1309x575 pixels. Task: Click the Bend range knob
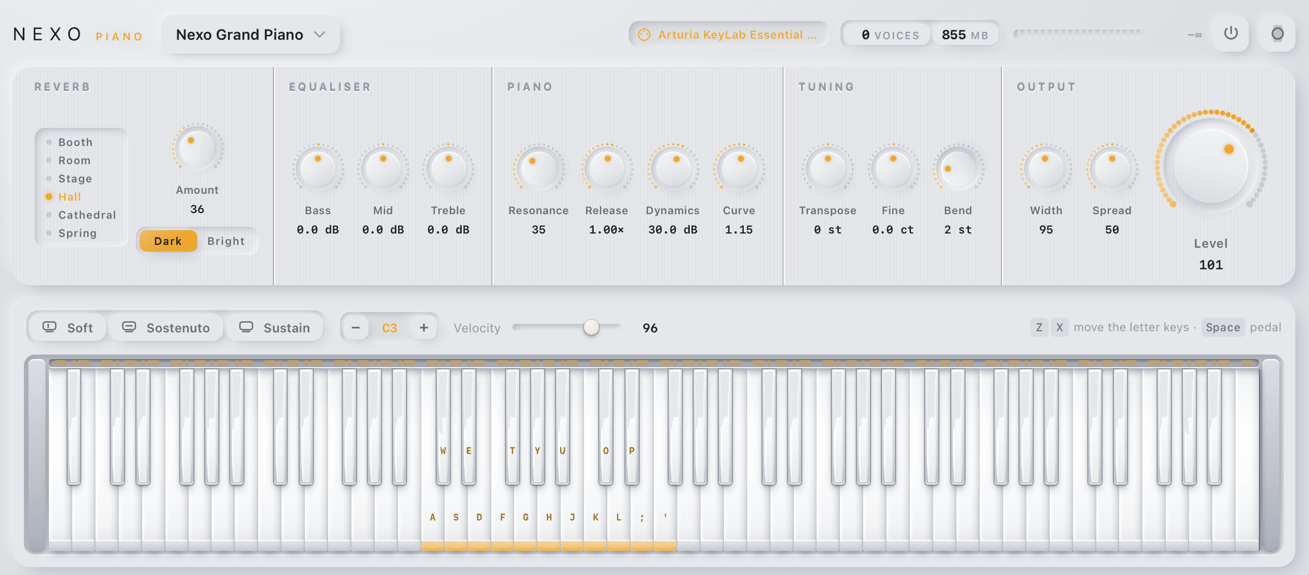point(958,169)
